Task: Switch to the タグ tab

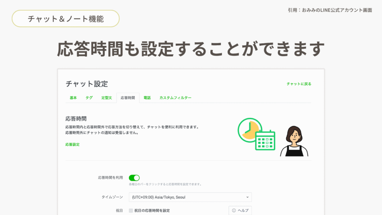Action: [x=89, y=98]
